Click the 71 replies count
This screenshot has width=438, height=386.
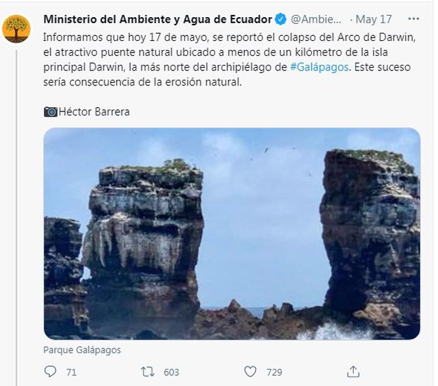coord(71,372)
